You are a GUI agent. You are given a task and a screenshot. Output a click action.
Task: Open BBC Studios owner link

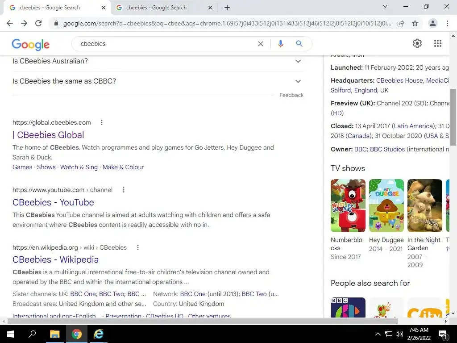coord(387,149)
